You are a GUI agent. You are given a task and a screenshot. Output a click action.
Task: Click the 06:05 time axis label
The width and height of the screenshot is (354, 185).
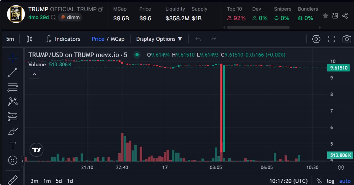coord(267,167)
